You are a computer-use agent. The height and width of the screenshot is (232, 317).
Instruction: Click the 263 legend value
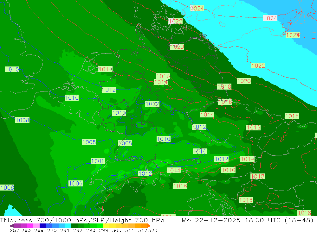click(x=26, y=230)
